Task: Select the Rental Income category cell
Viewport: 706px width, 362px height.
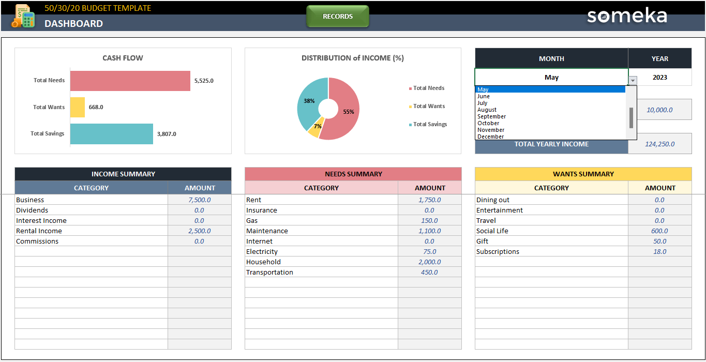Action: click(92, 231)
